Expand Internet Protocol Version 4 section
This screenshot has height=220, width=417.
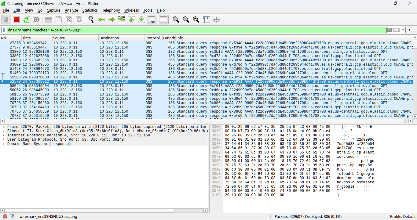(3, 135)
